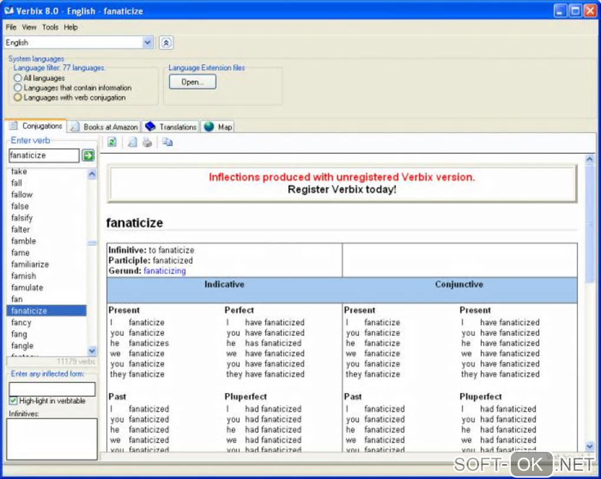Click the green refresh icon in toolbar
Screen dimensions: 601x479
click(x=112, y=142)
